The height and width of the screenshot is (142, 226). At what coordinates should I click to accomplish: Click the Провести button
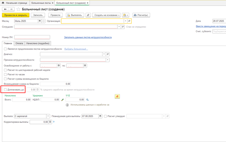[55, 15]
